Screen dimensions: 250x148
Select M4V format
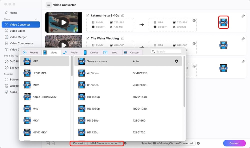coord(45,109)
